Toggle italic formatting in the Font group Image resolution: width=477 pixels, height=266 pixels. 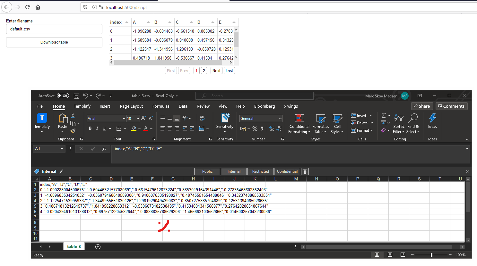97,128
